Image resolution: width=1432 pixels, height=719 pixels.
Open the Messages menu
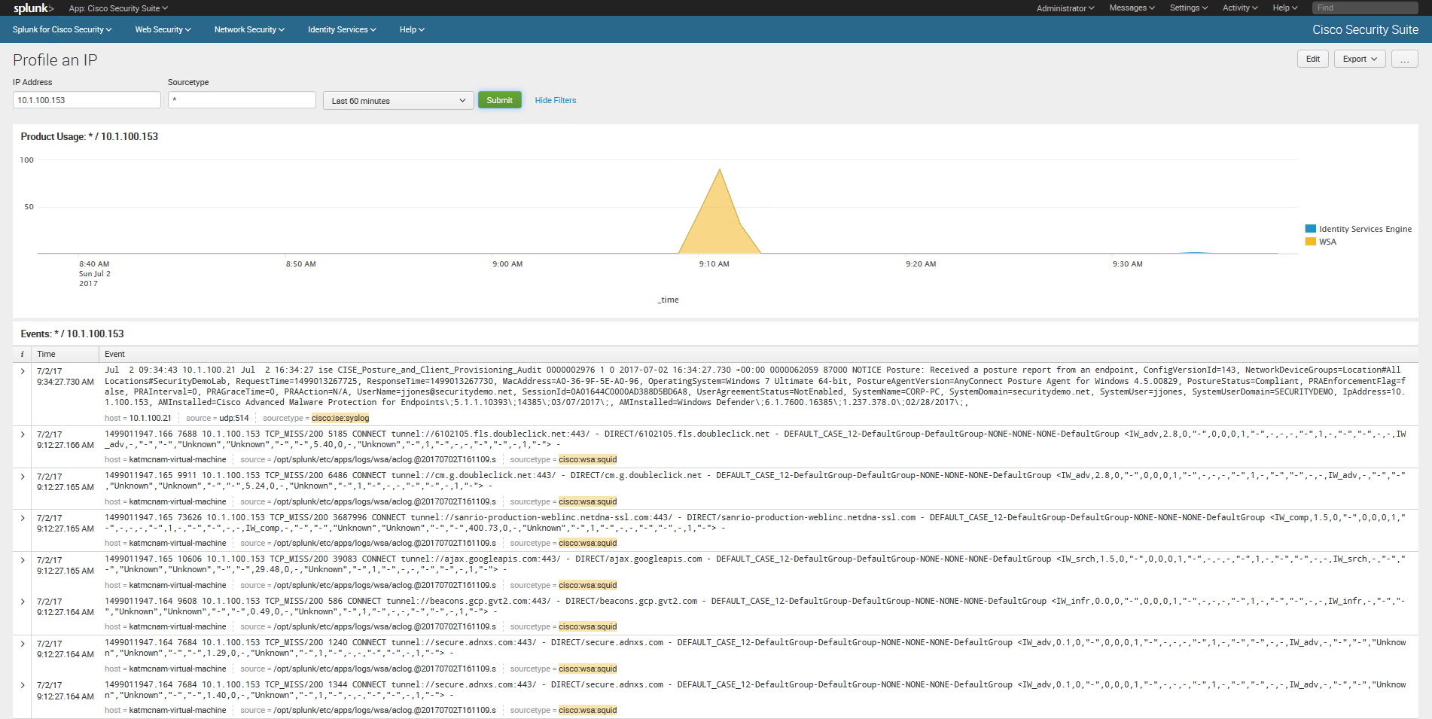coord(1132,8)
